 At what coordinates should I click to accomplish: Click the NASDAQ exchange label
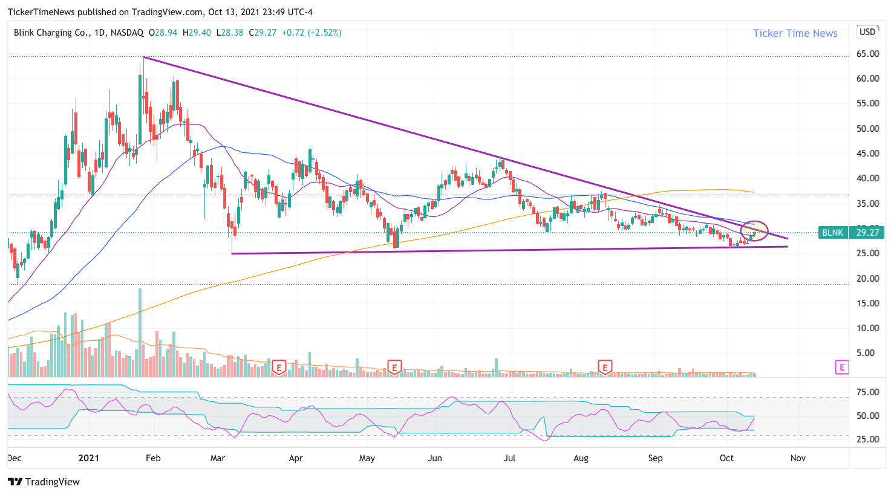click(127, 33)
